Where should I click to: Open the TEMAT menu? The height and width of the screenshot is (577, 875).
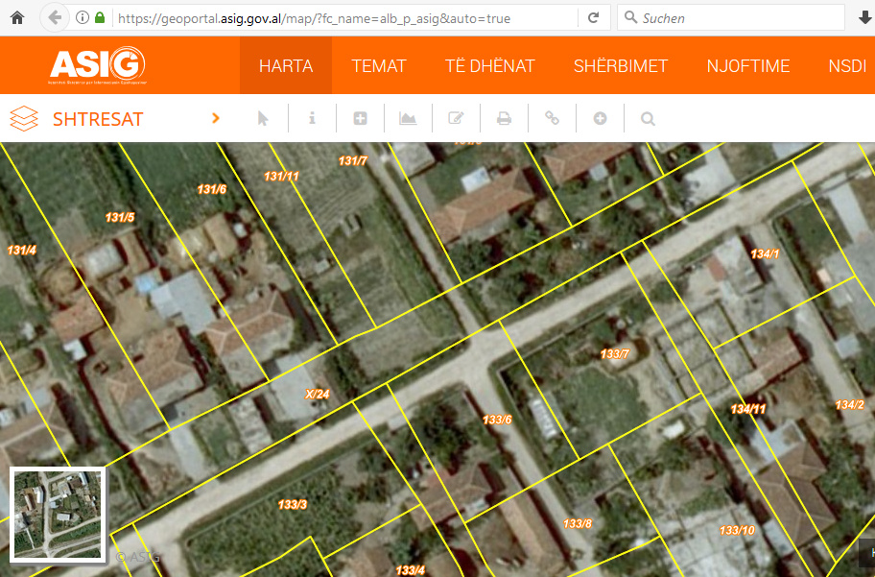coord(379,66)
